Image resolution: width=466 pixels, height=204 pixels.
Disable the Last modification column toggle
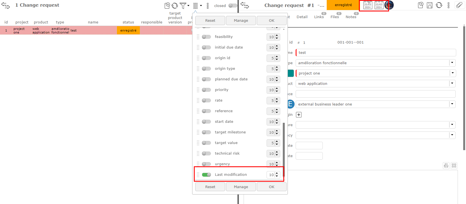[x=206, y=175]
